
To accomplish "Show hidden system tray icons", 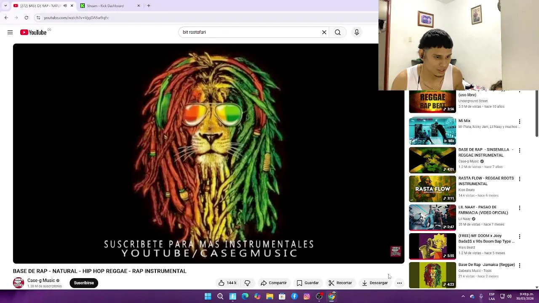I will [463, 297].
